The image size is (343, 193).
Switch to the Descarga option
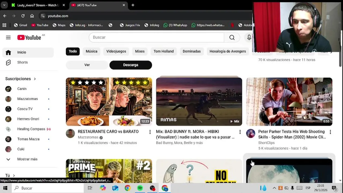click(x=131, y=65)
